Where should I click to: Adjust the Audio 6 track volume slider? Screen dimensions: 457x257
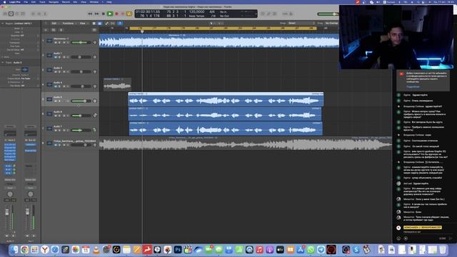(x=81, y=116)
